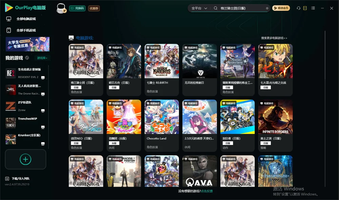The image size is (339, 200).
Task: Open the 蕾斯莱莉娅娜的炼金工房 game card
Action: [x=237, y=70]
